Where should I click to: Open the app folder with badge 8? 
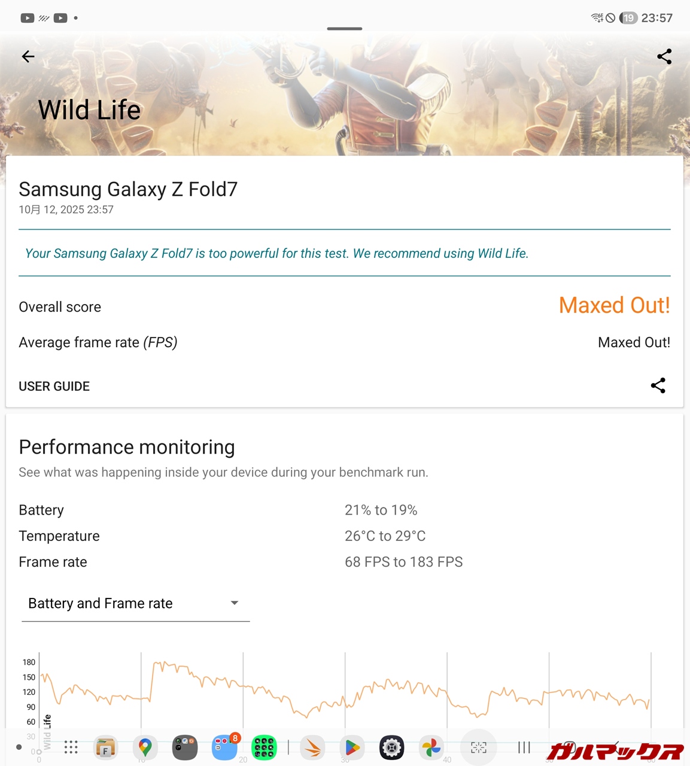[x=224, y=747]
